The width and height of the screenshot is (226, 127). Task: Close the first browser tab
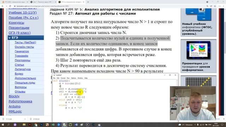click(27, 2)
